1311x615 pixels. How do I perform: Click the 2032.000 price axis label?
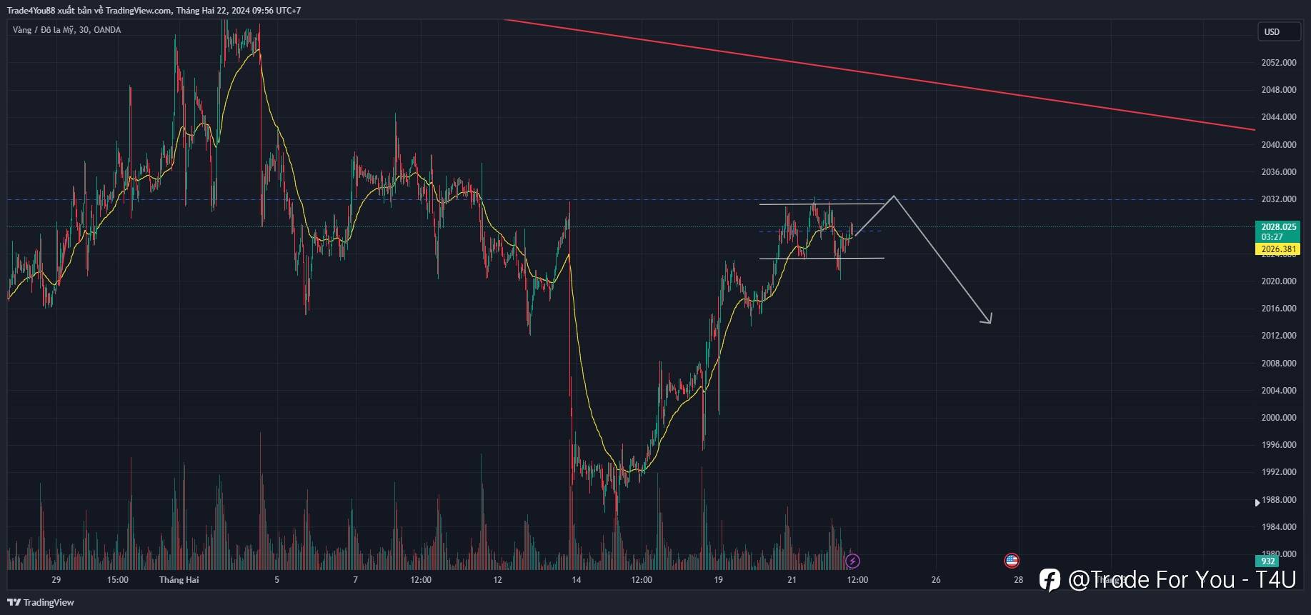1278,199
